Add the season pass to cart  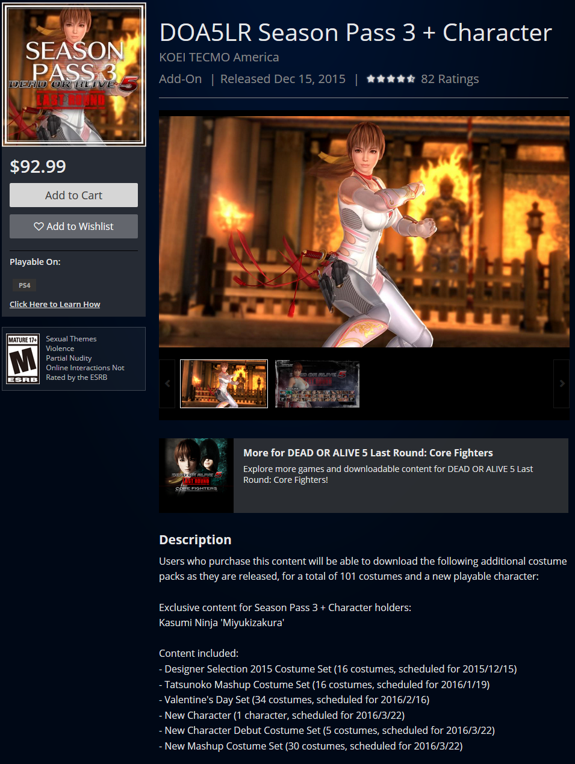[73, 194]
